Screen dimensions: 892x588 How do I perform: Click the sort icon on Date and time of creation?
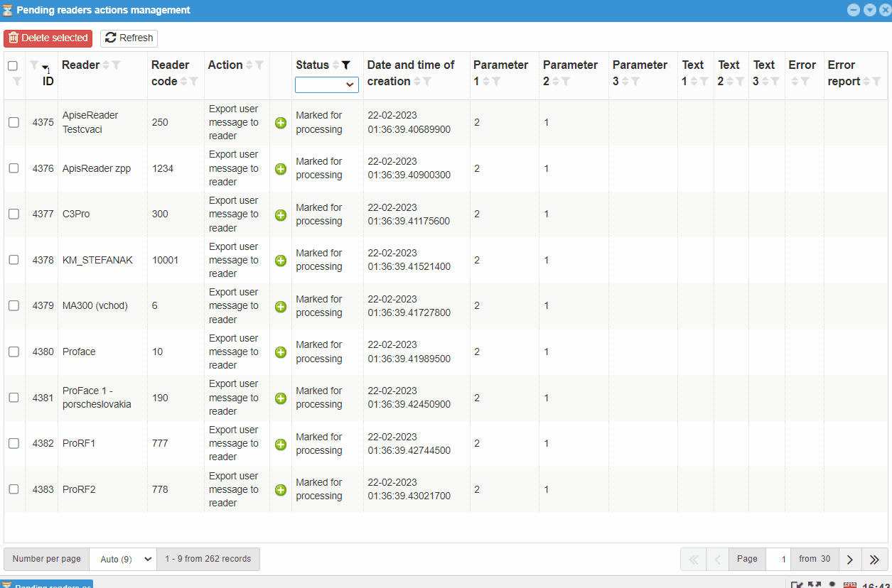coord(419,81)
